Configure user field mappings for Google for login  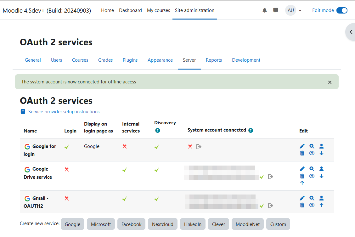click(322, 146)
